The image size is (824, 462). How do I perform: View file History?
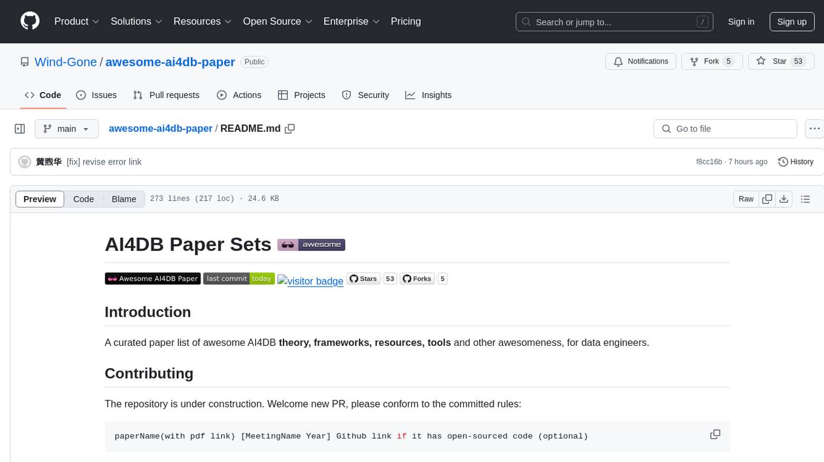(x=796, y=162)
